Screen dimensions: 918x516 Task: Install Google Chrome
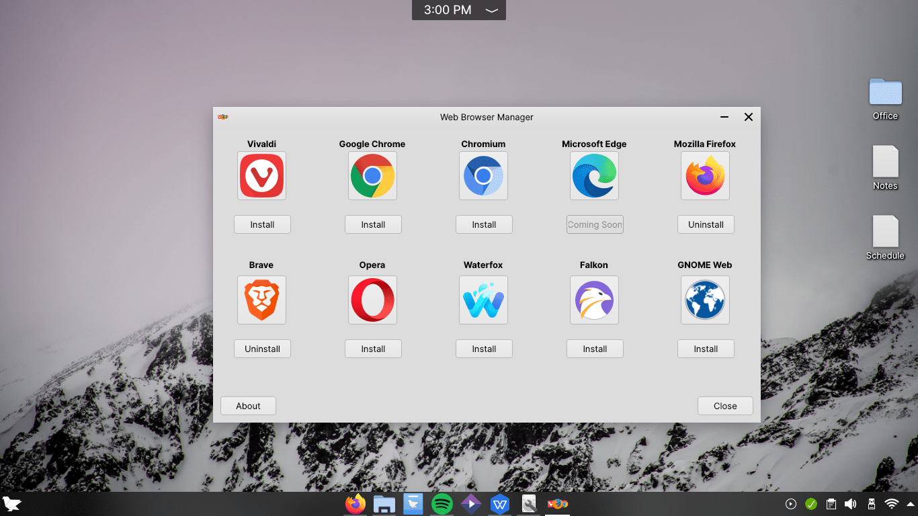tap(373, 224)
